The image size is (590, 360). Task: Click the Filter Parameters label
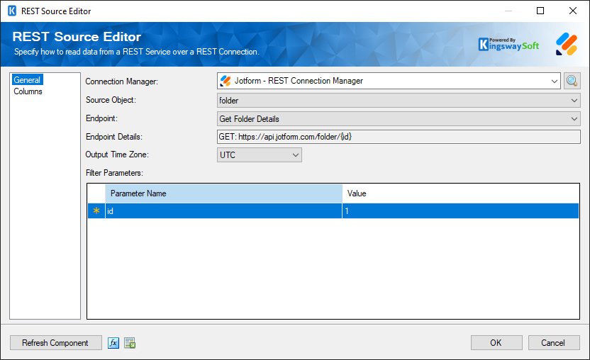tap(114, 173)
